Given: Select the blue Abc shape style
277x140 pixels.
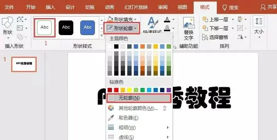Looking at the screenshot, I should coord(88,27).
